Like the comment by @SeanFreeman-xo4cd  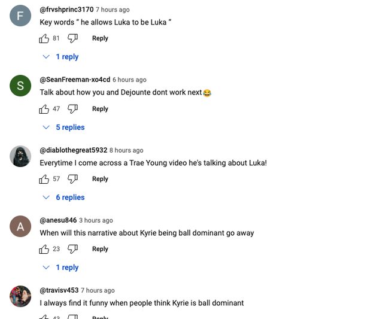(x=44, y=109)
